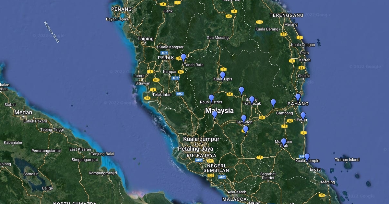Click the TERENGGANU state label
The image size is (389, 204).
287,15
